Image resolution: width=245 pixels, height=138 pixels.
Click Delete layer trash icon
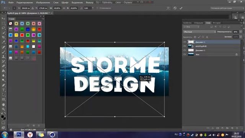tap(237, 128)
